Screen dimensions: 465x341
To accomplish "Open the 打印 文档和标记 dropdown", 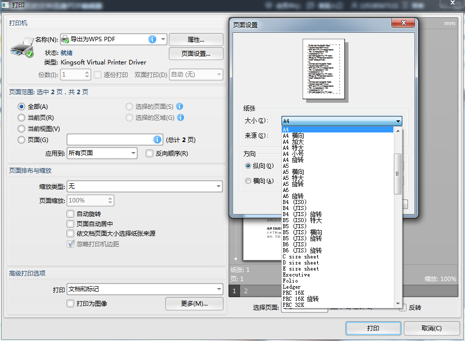I will coord(145,289).
